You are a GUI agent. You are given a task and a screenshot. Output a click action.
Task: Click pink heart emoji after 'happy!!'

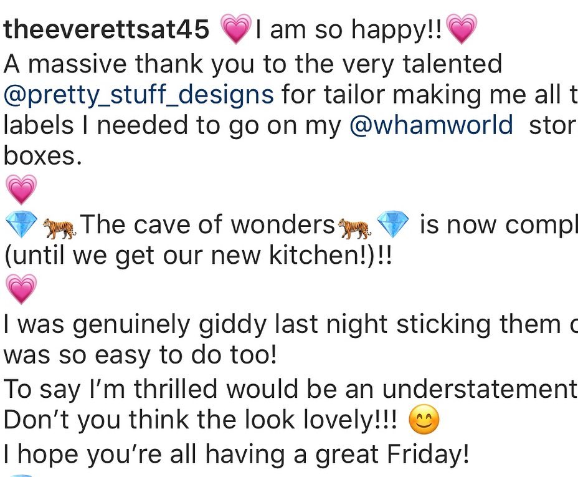462,29
